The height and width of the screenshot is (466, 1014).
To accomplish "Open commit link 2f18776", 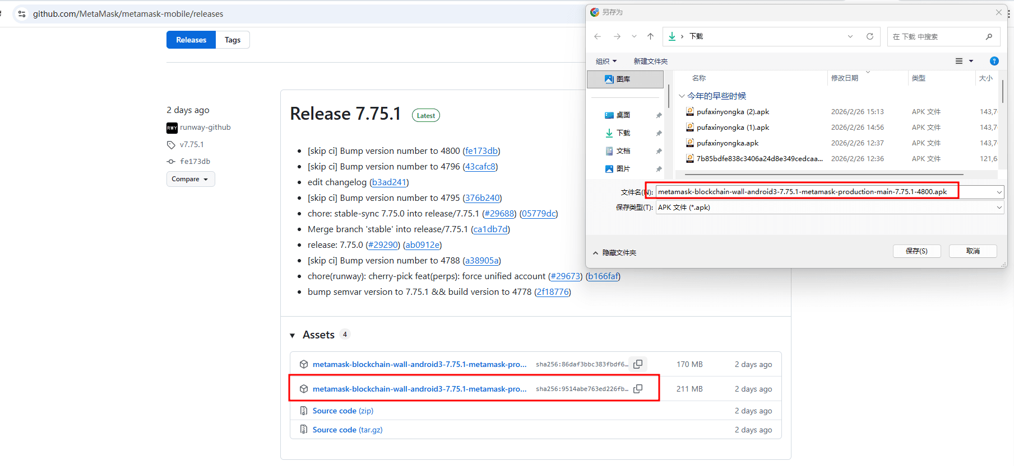I will [553, 292].
